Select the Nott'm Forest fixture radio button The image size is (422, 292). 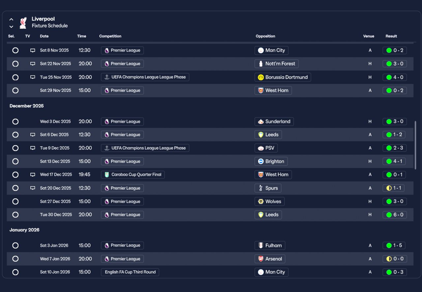[x=15, y=64]
